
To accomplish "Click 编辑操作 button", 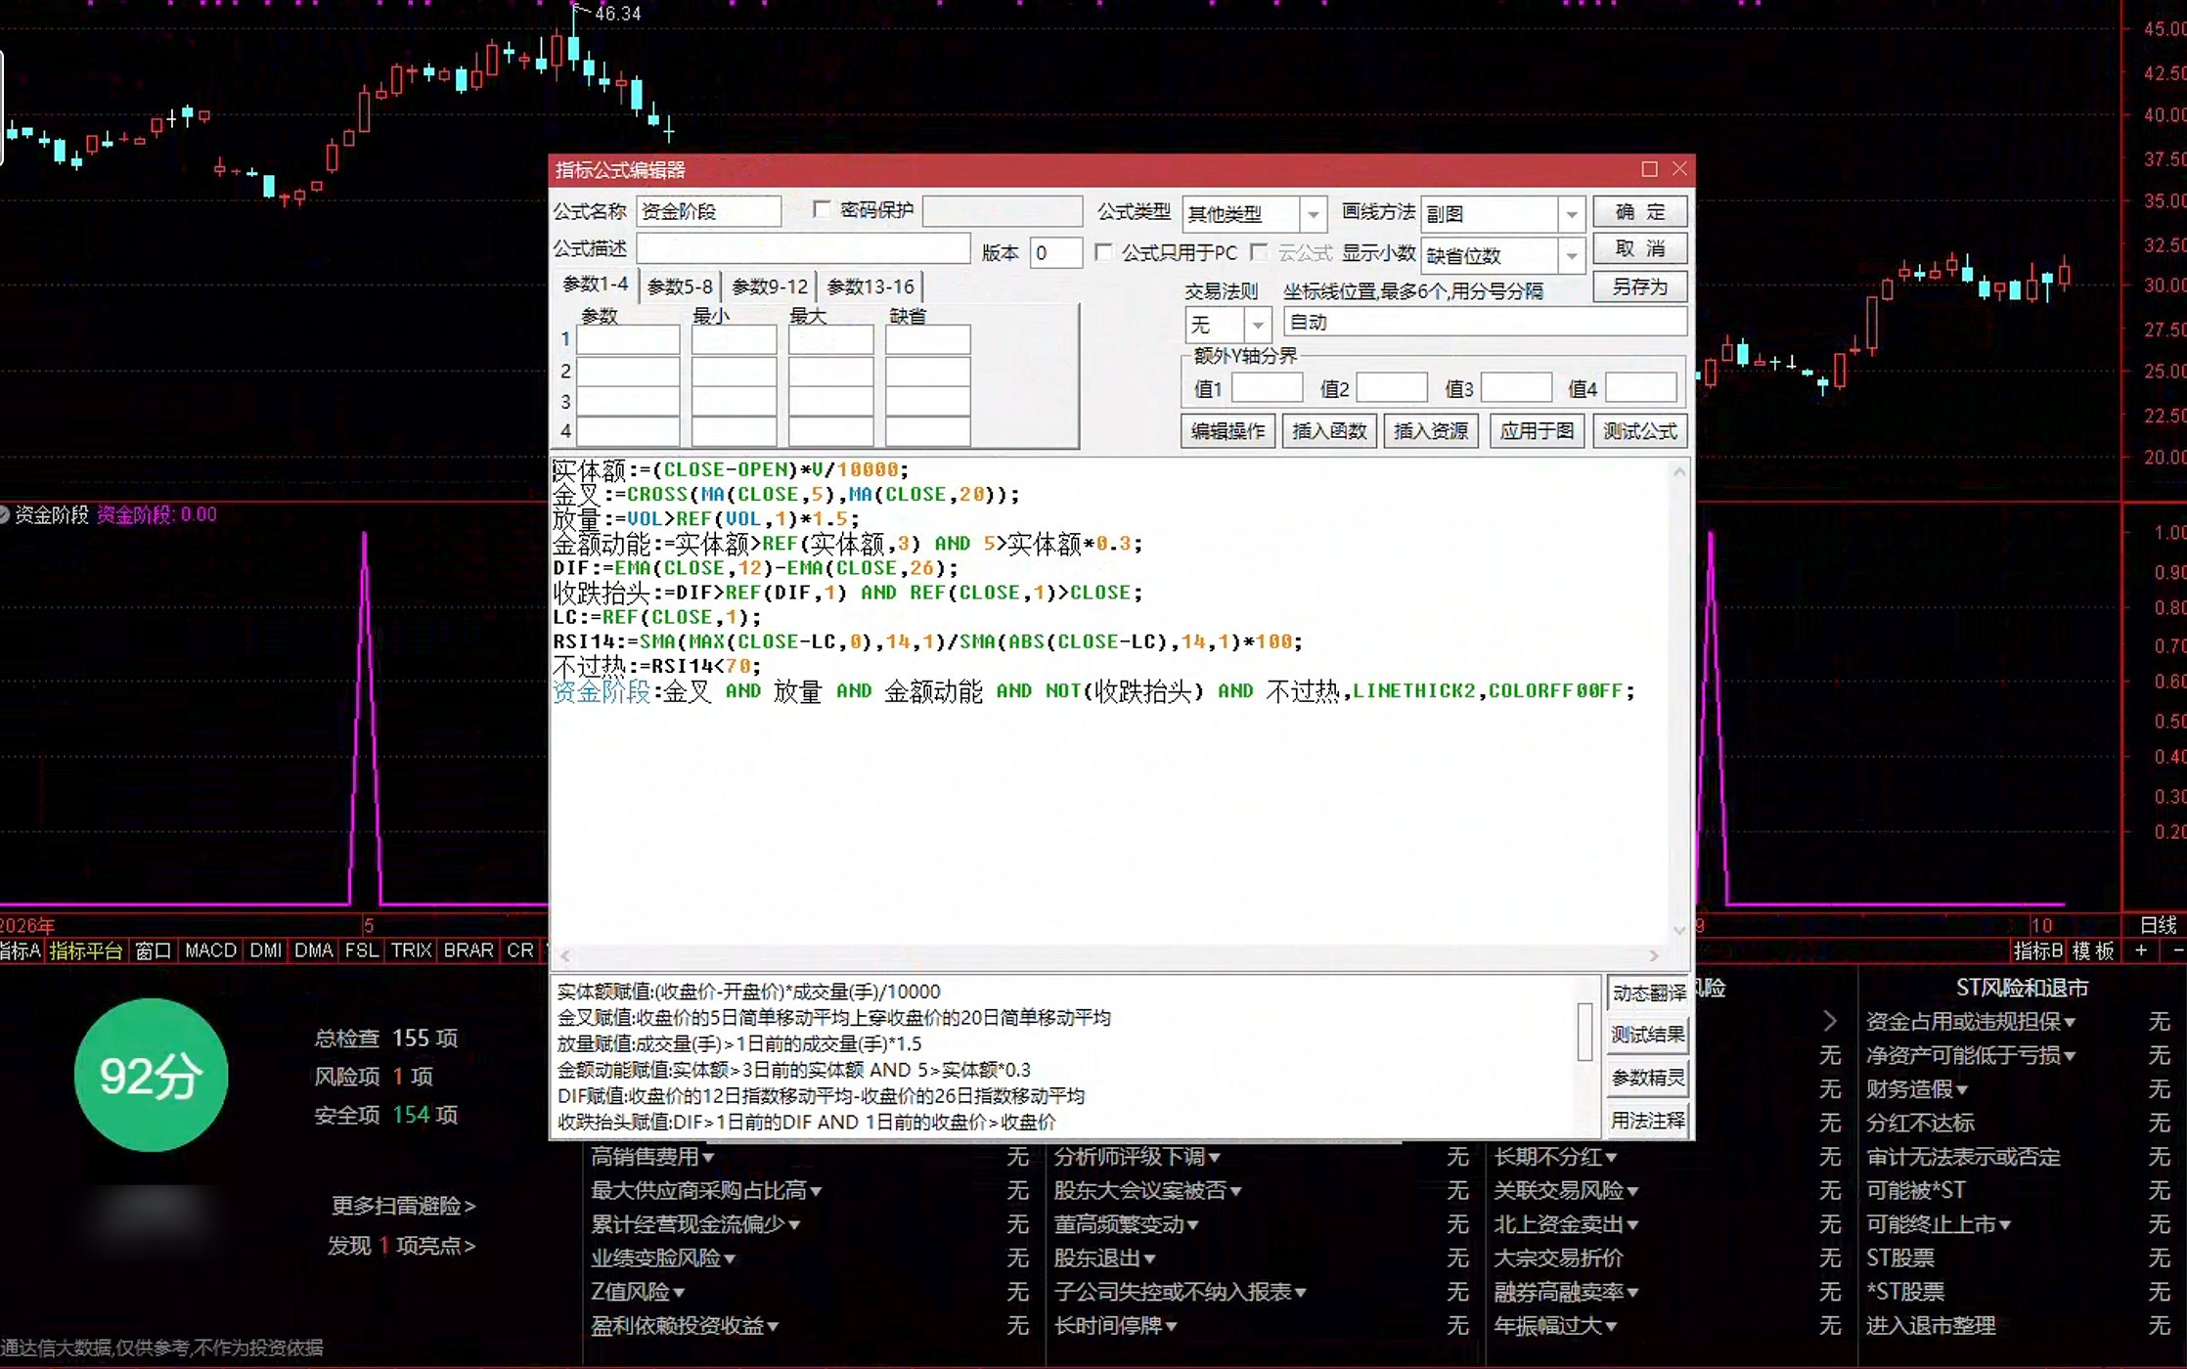I will click(1227, 431).
